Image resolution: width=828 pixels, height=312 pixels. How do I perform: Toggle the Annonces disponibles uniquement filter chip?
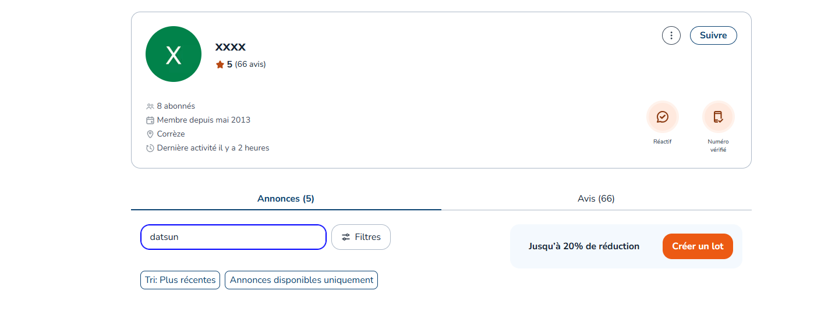click(301, 280)
